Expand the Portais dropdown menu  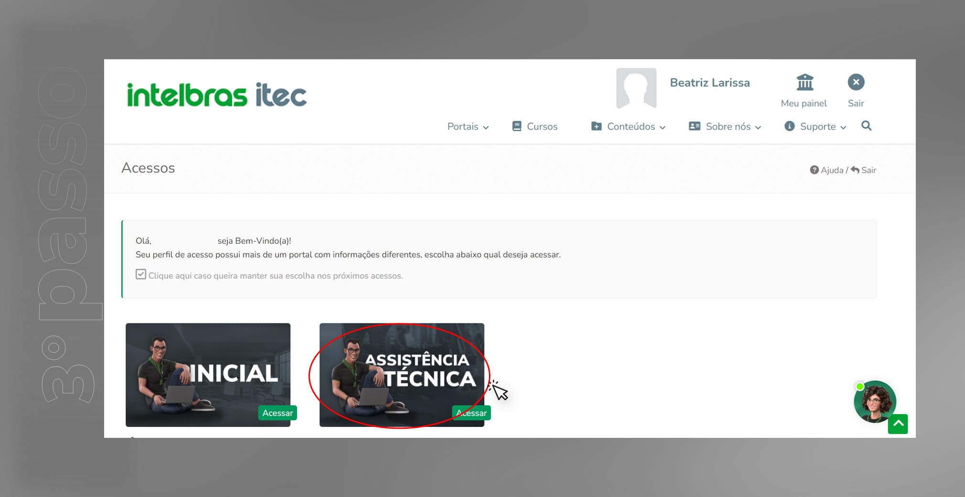468,126
